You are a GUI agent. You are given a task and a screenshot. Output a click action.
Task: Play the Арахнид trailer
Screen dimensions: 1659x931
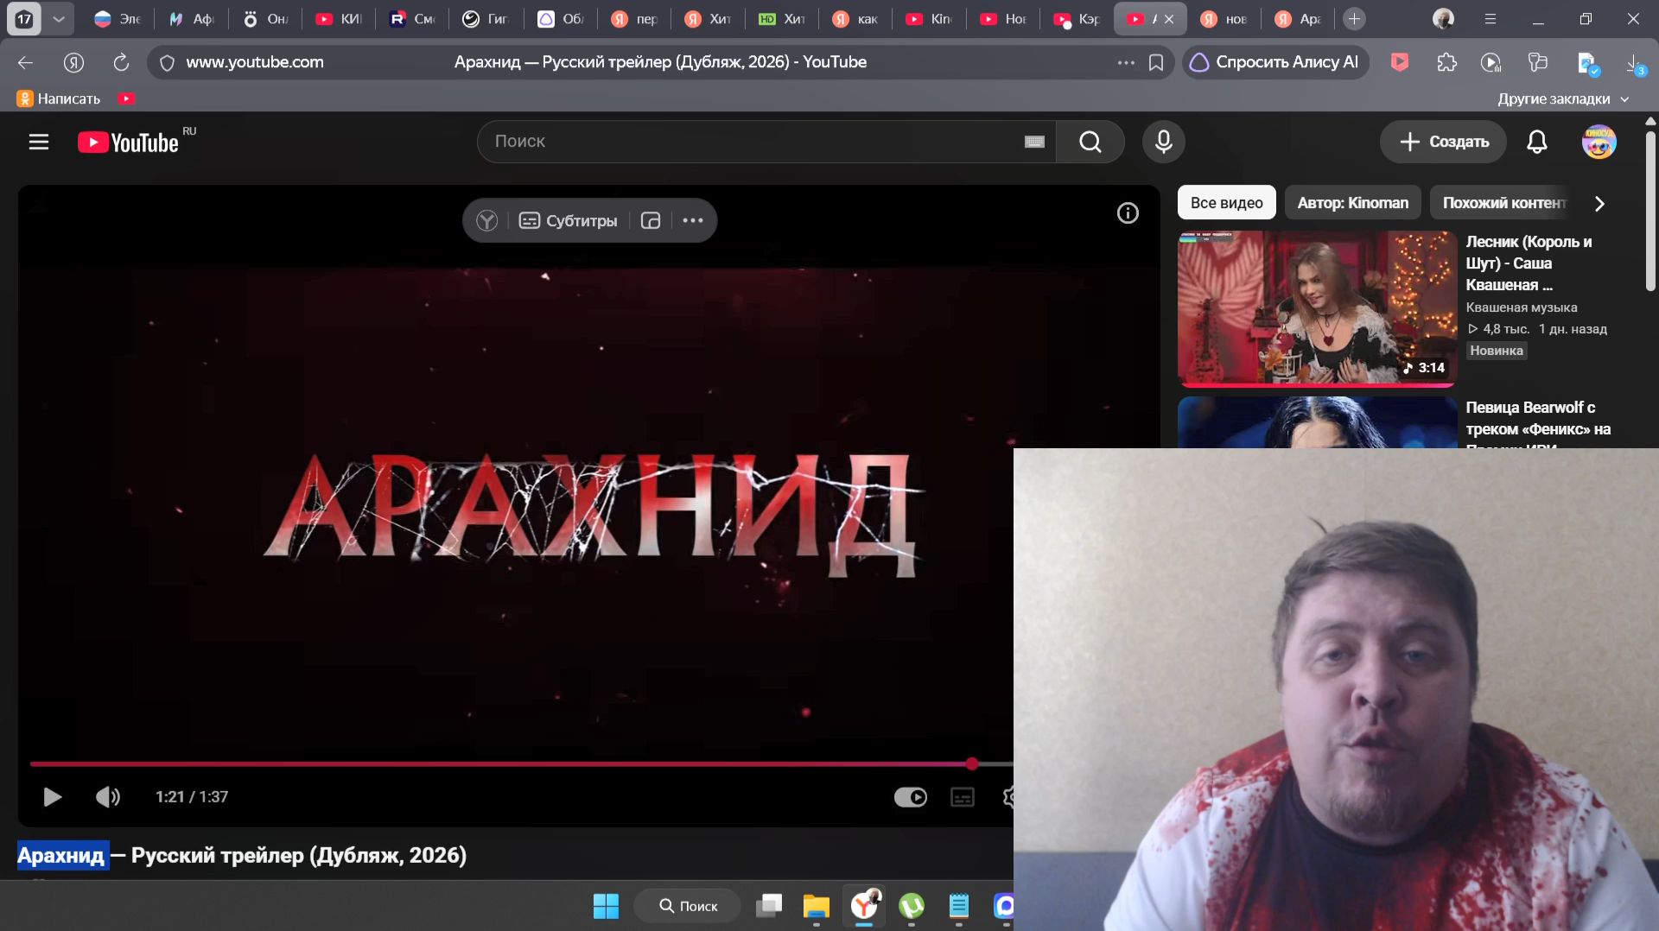[52, 797]
